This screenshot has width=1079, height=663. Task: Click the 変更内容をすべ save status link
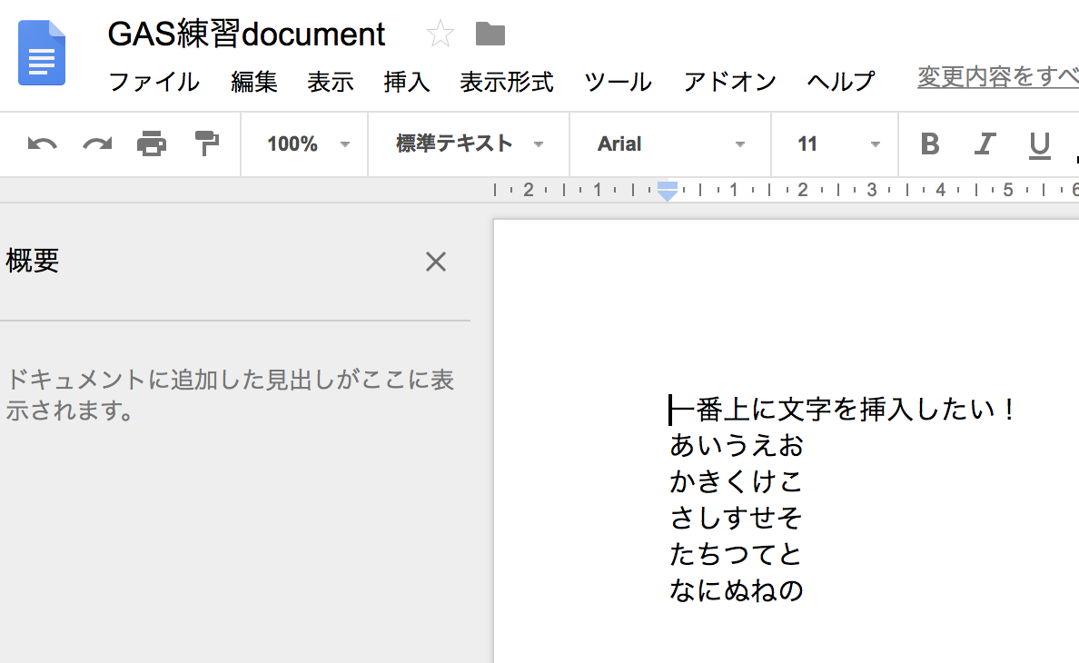click(998, 77)
